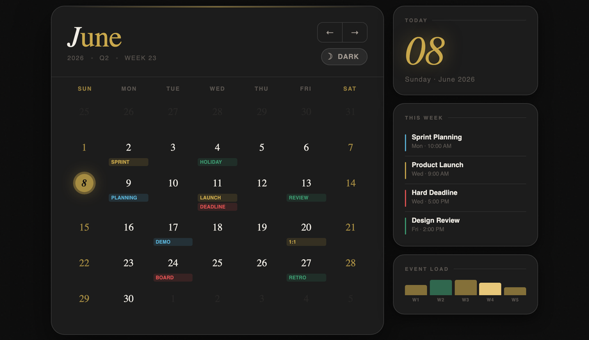Open the HOLIDAY event on June 4
Image resolution: width=589 pixels, height=340 pixels.
[x=217, y=162]
